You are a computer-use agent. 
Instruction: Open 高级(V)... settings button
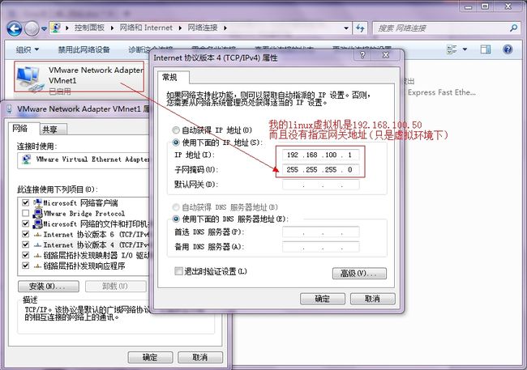pyautogui.click(x=359, y=274)
